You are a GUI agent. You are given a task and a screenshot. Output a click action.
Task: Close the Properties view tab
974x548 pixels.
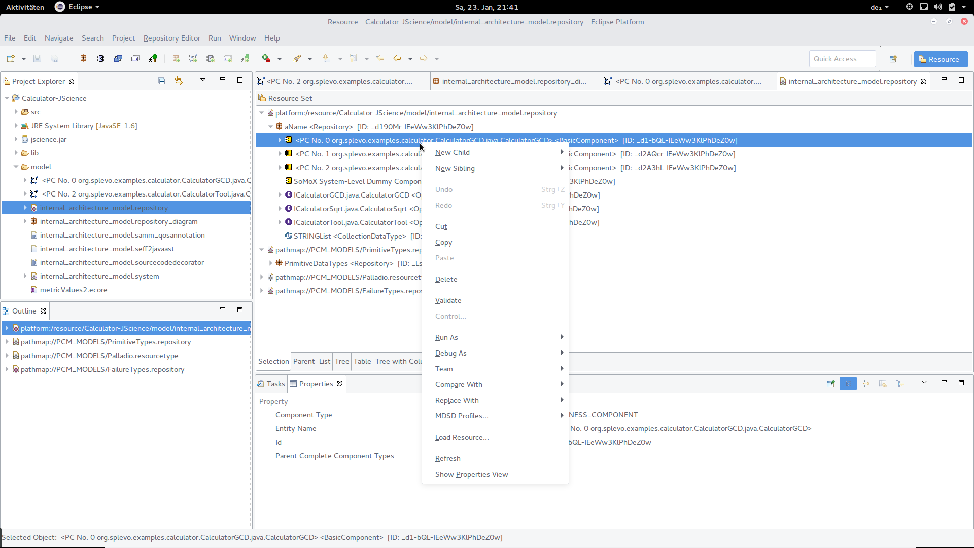click(340, 384)
